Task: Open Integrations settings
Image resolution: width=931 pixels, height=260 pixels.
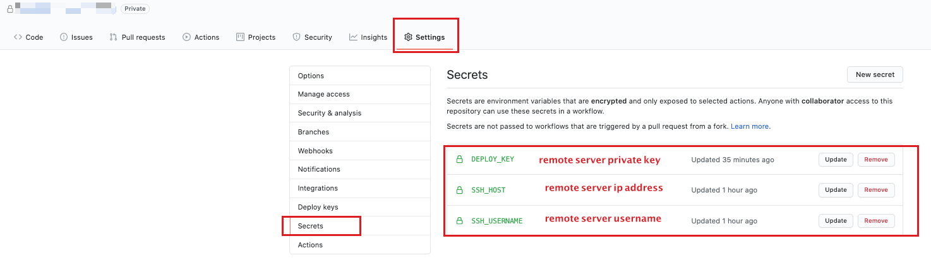Action: click(x=359, y=188)
